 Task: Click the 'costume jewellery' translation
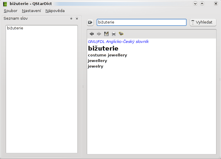pyautogui.click(x=107, y=55)
